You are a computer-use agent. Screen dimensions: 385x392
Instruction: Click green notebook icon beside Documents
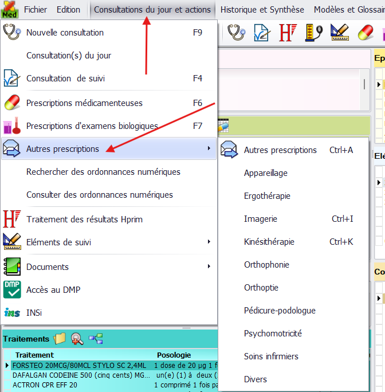[x=12, y=266]
